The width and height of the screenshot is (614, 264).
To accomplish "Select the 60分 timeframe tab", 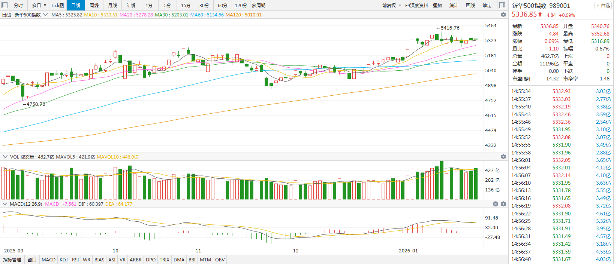I will coord(223,5).
